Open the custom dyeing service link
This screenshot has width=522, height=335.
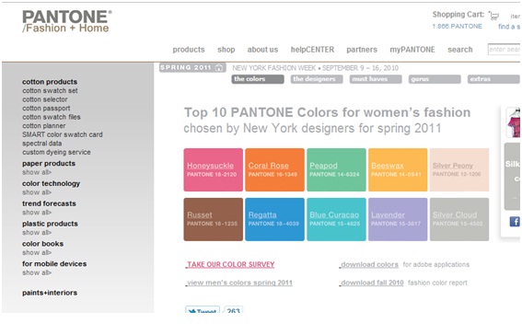pyautogui.click(x=56, y=152)
